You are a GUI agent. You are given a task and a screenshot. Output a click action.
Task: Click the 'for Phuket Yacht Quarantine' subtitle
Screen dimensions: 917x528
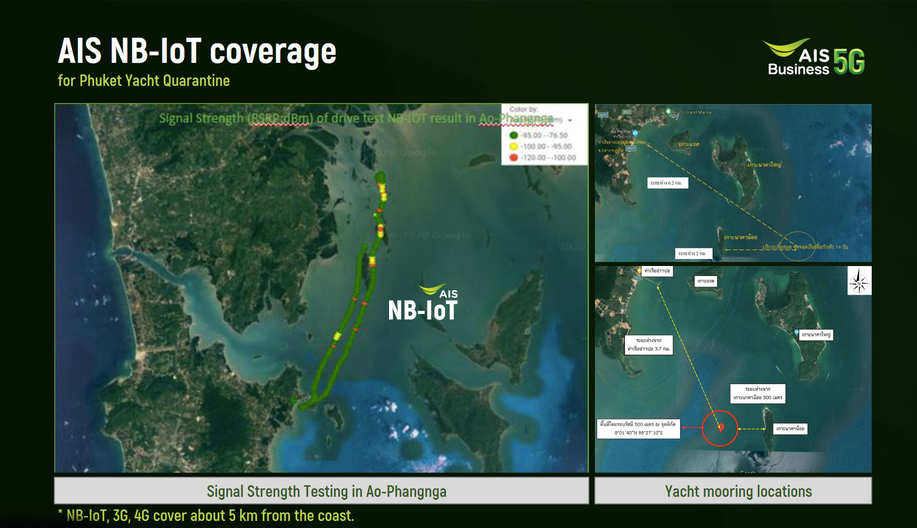click(x=144, y=80)
